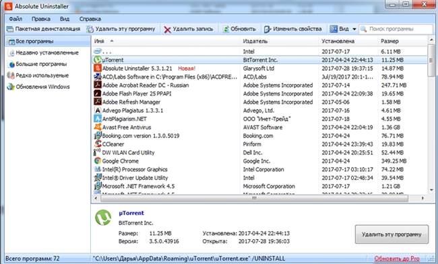Click the vertical scrollbar up arrow
Viewport: 438px width, 264px height.
(x=431, y=40)
